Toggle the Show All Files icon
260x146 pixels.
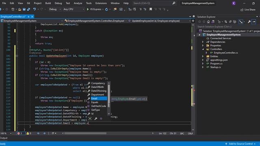(235, 21)
